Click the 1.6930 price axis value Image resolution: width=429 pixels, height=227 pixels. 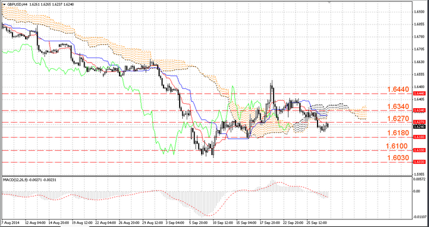pos(419,12)
